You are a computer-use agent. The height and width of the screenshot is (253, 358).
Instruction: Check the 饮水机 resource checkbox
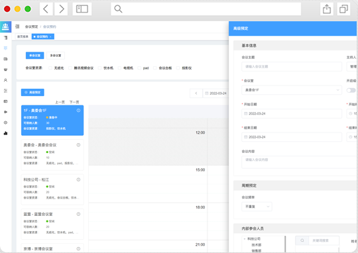tap(99, 68)
